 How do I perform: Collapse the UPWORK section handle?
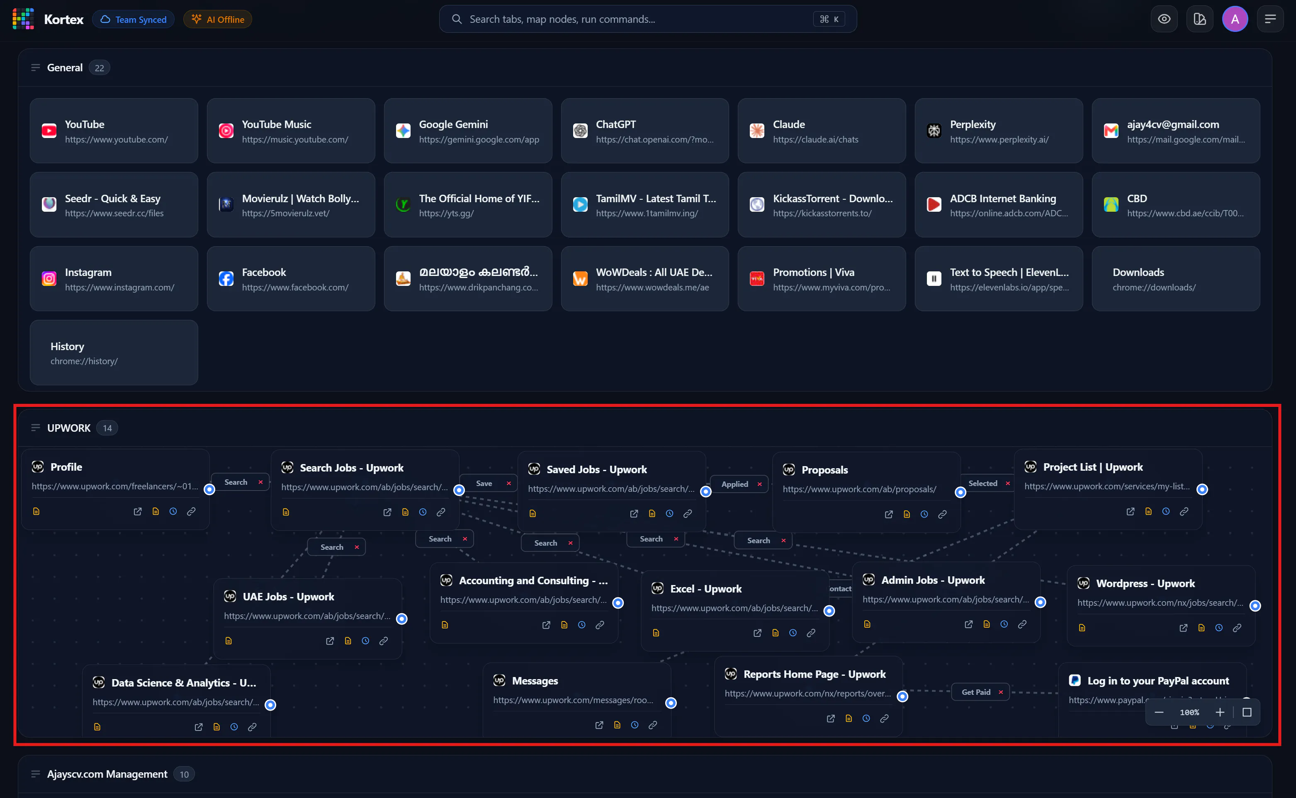coord(35,428)
